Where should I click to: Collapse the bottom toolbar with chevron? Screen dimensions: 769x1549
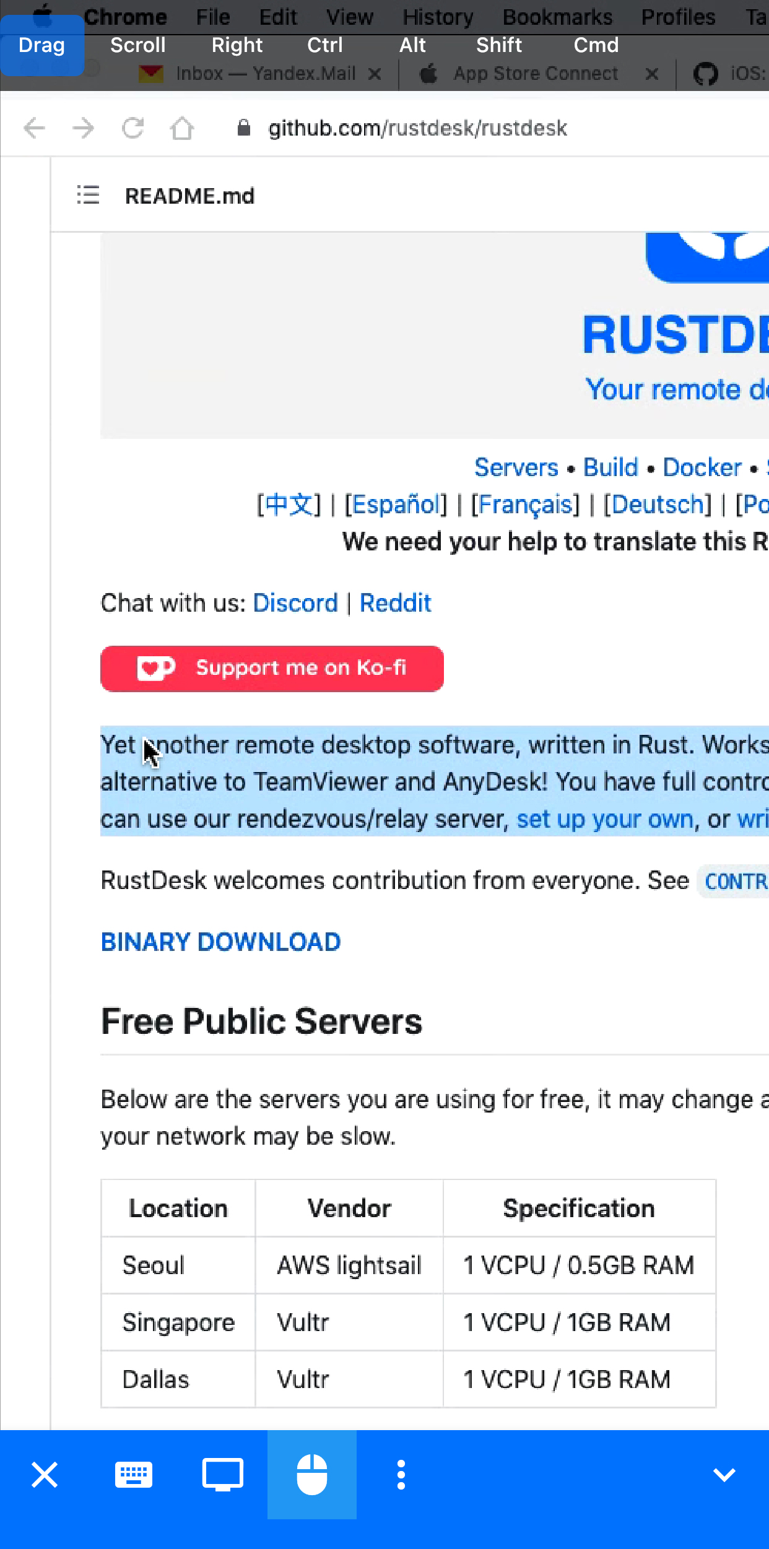pyautogui.click(x=724, y=1475)
